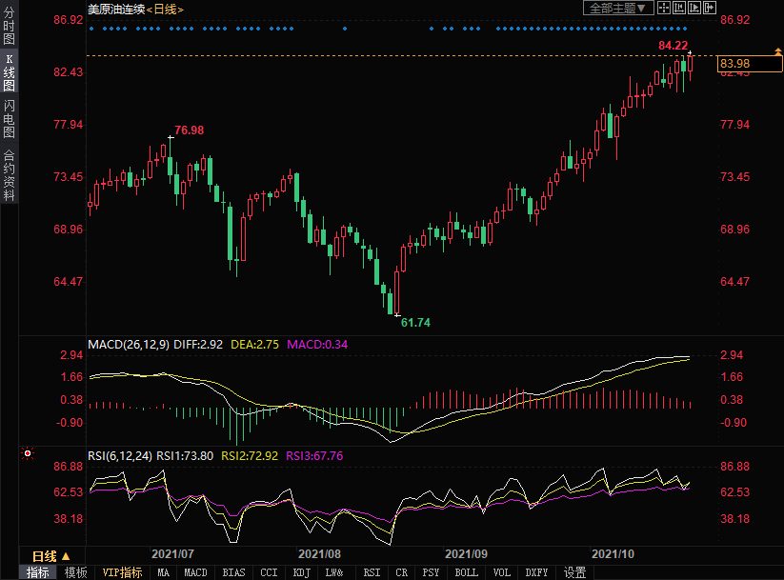Click the VIP指标 button

pyautogui.click(x=122, y=572)
